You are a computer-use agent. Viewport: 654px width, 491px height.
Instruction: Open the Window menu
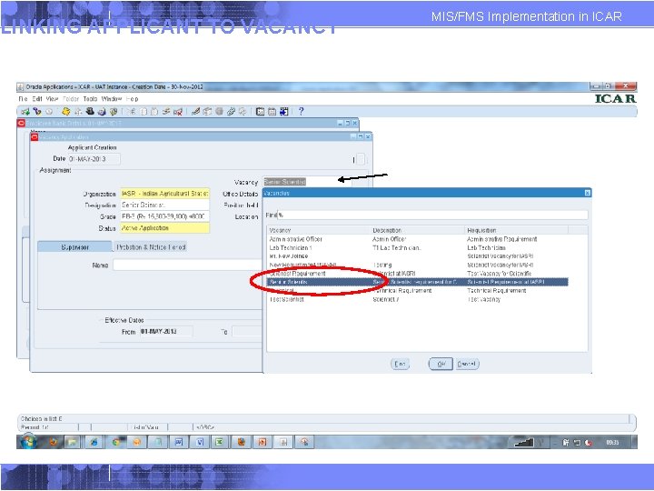pos(112,99)
